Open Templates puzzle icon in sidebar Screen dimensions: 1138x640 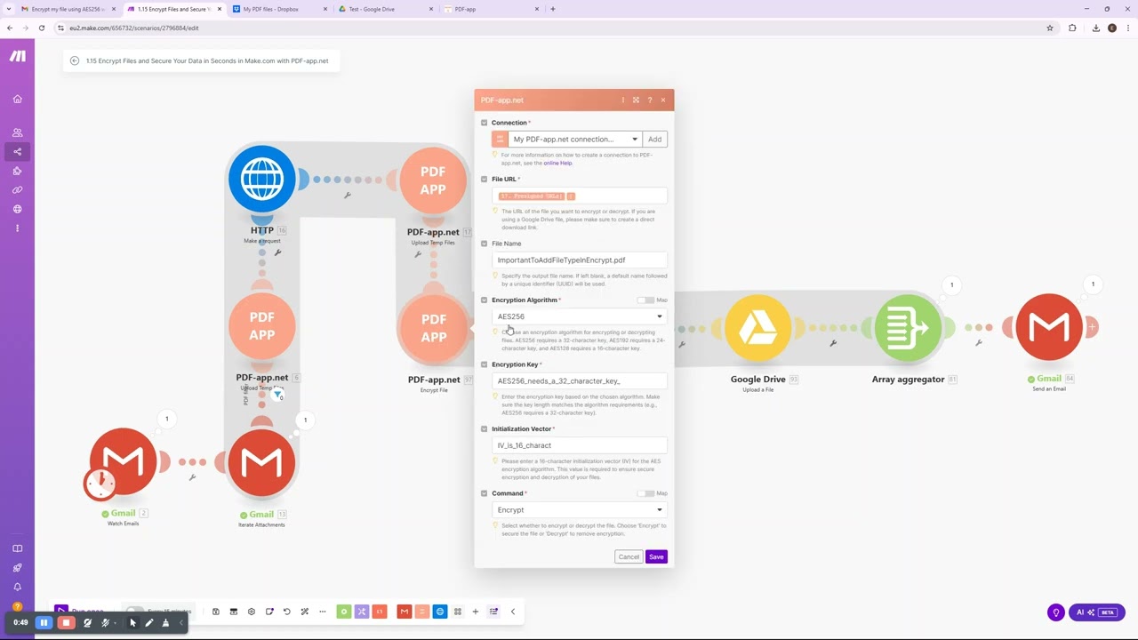(x=17, y=171)
